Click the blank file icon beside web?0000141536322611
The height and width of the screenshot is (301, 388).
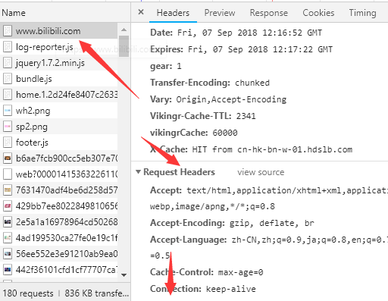pyautogui.click(x=8, y=174)
